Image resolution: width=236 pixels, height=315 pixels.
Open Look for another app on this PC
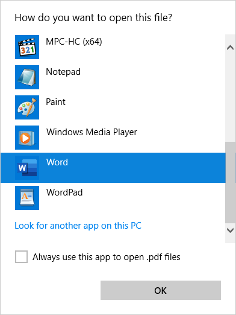pyautogui.click(x=78, y=226)
